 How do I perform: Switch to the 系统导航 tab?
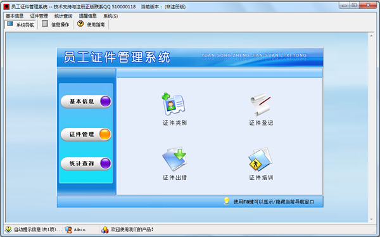click(x=21, y=25)
